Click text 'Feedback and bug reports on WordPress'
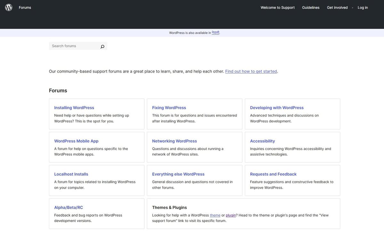Image resolution: width=384 pixels, height=239 pixels. [88, 215]
